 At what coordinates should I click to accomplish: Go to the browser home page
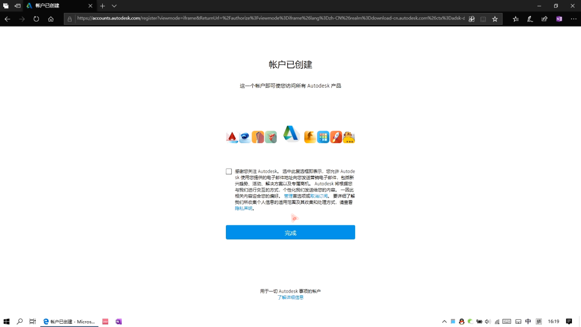[x=51, y=19]
